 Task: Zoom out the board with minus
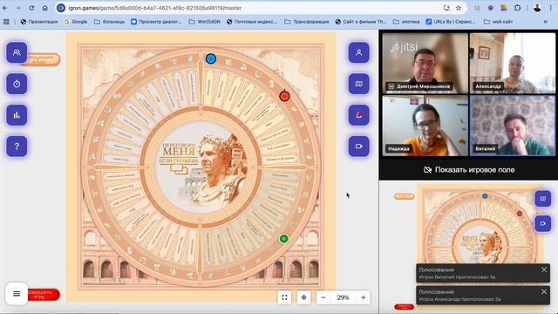tap(323, 297)
